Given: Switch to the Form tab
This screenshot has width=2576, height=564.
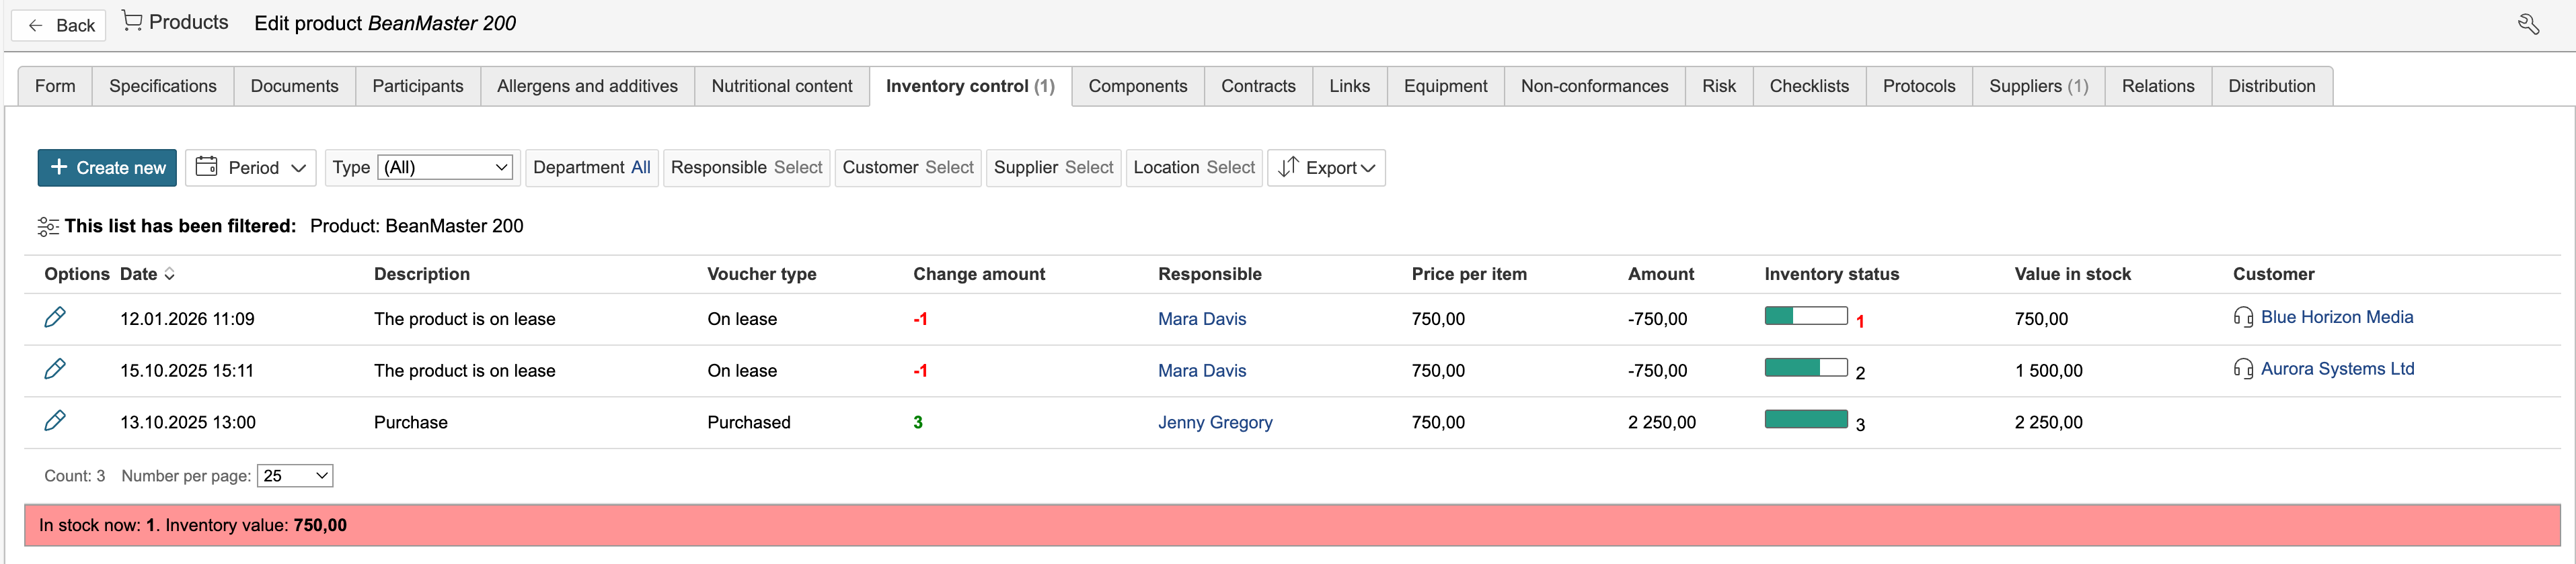Looking at the screenshot, I should (55, 86).
